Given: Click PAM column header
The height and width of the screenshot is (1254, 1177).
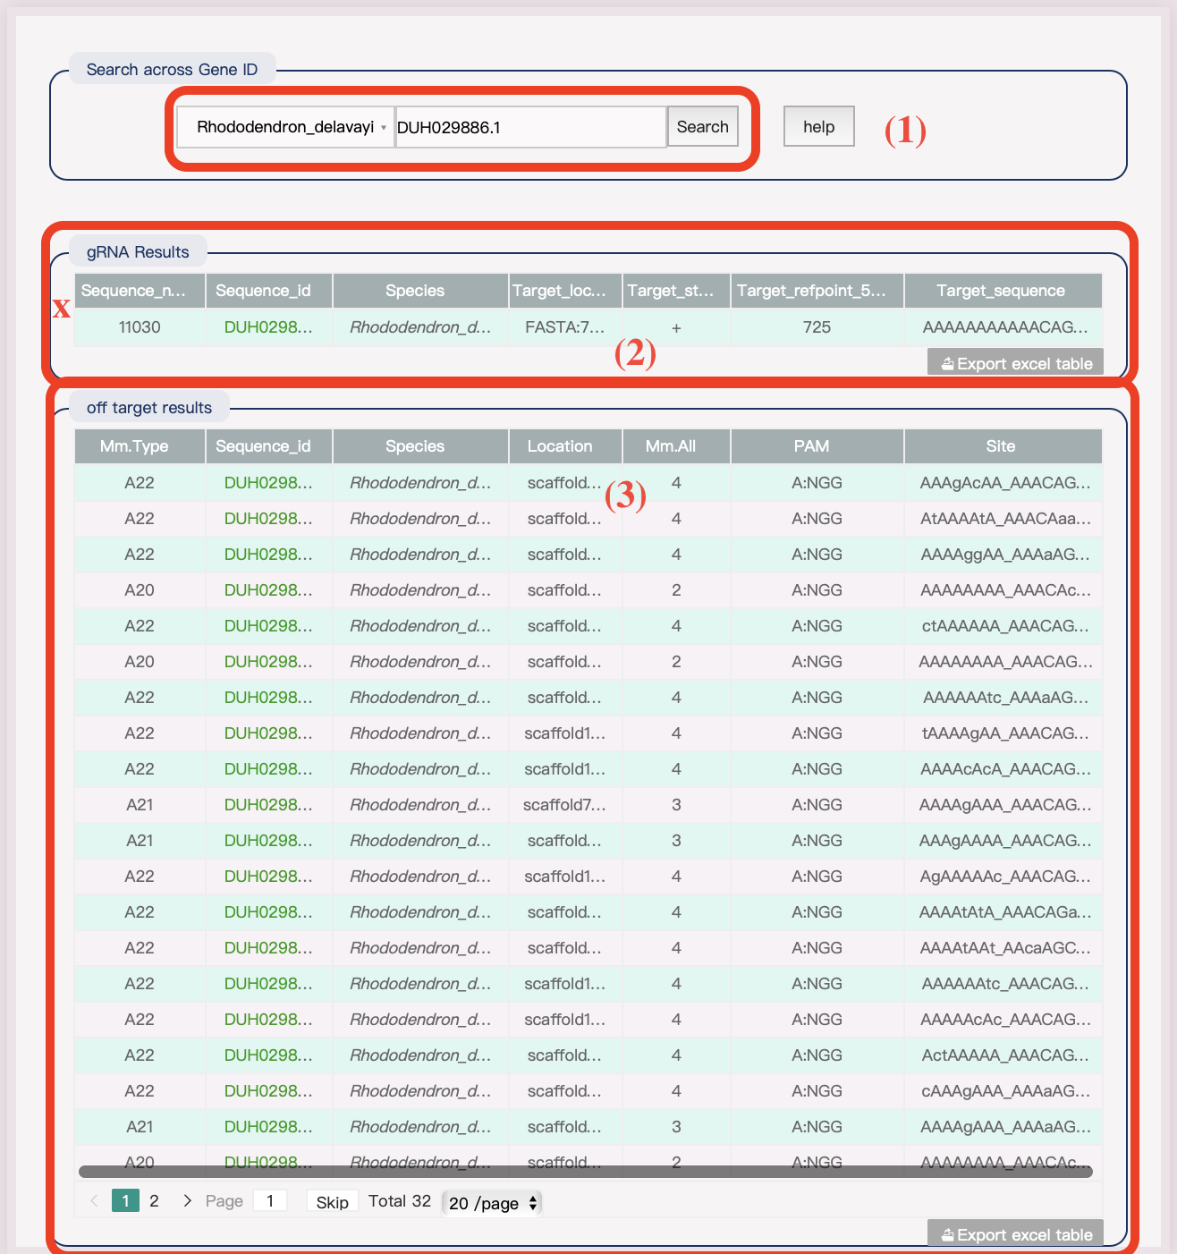Looking at the screenshot, I should click(817, 446).
